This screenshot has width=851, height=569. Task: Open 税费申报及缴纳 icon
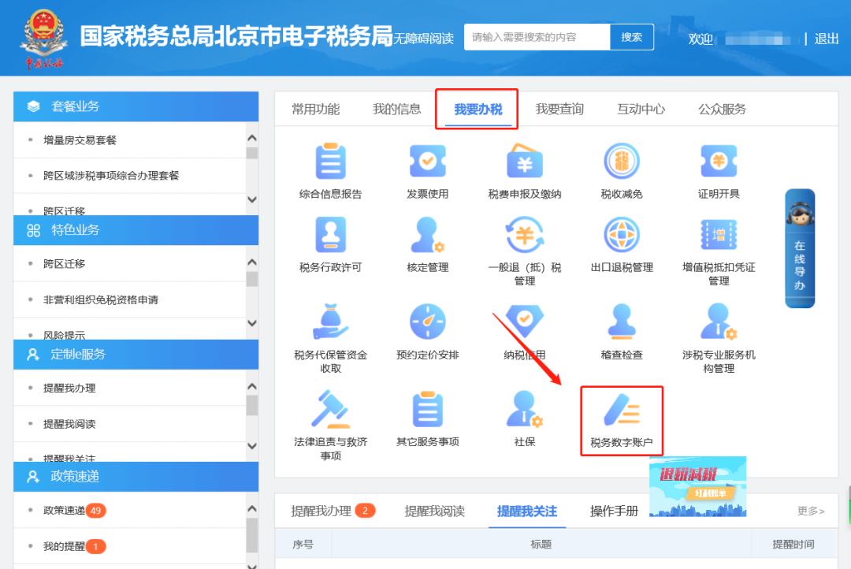click(x=524, y=162)
